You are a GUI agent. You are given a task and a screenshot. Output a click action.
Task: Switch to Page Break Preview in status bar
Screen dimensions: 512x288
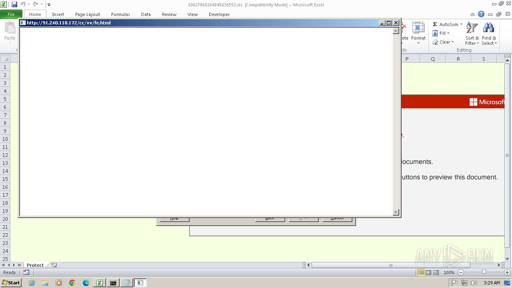pos(436,272)
